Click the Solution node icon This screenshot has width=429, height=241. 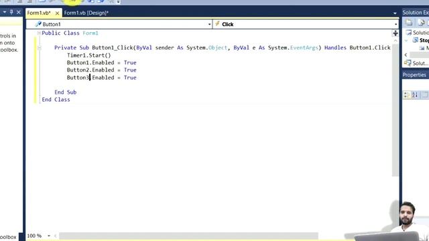click(x=409, y=33)
